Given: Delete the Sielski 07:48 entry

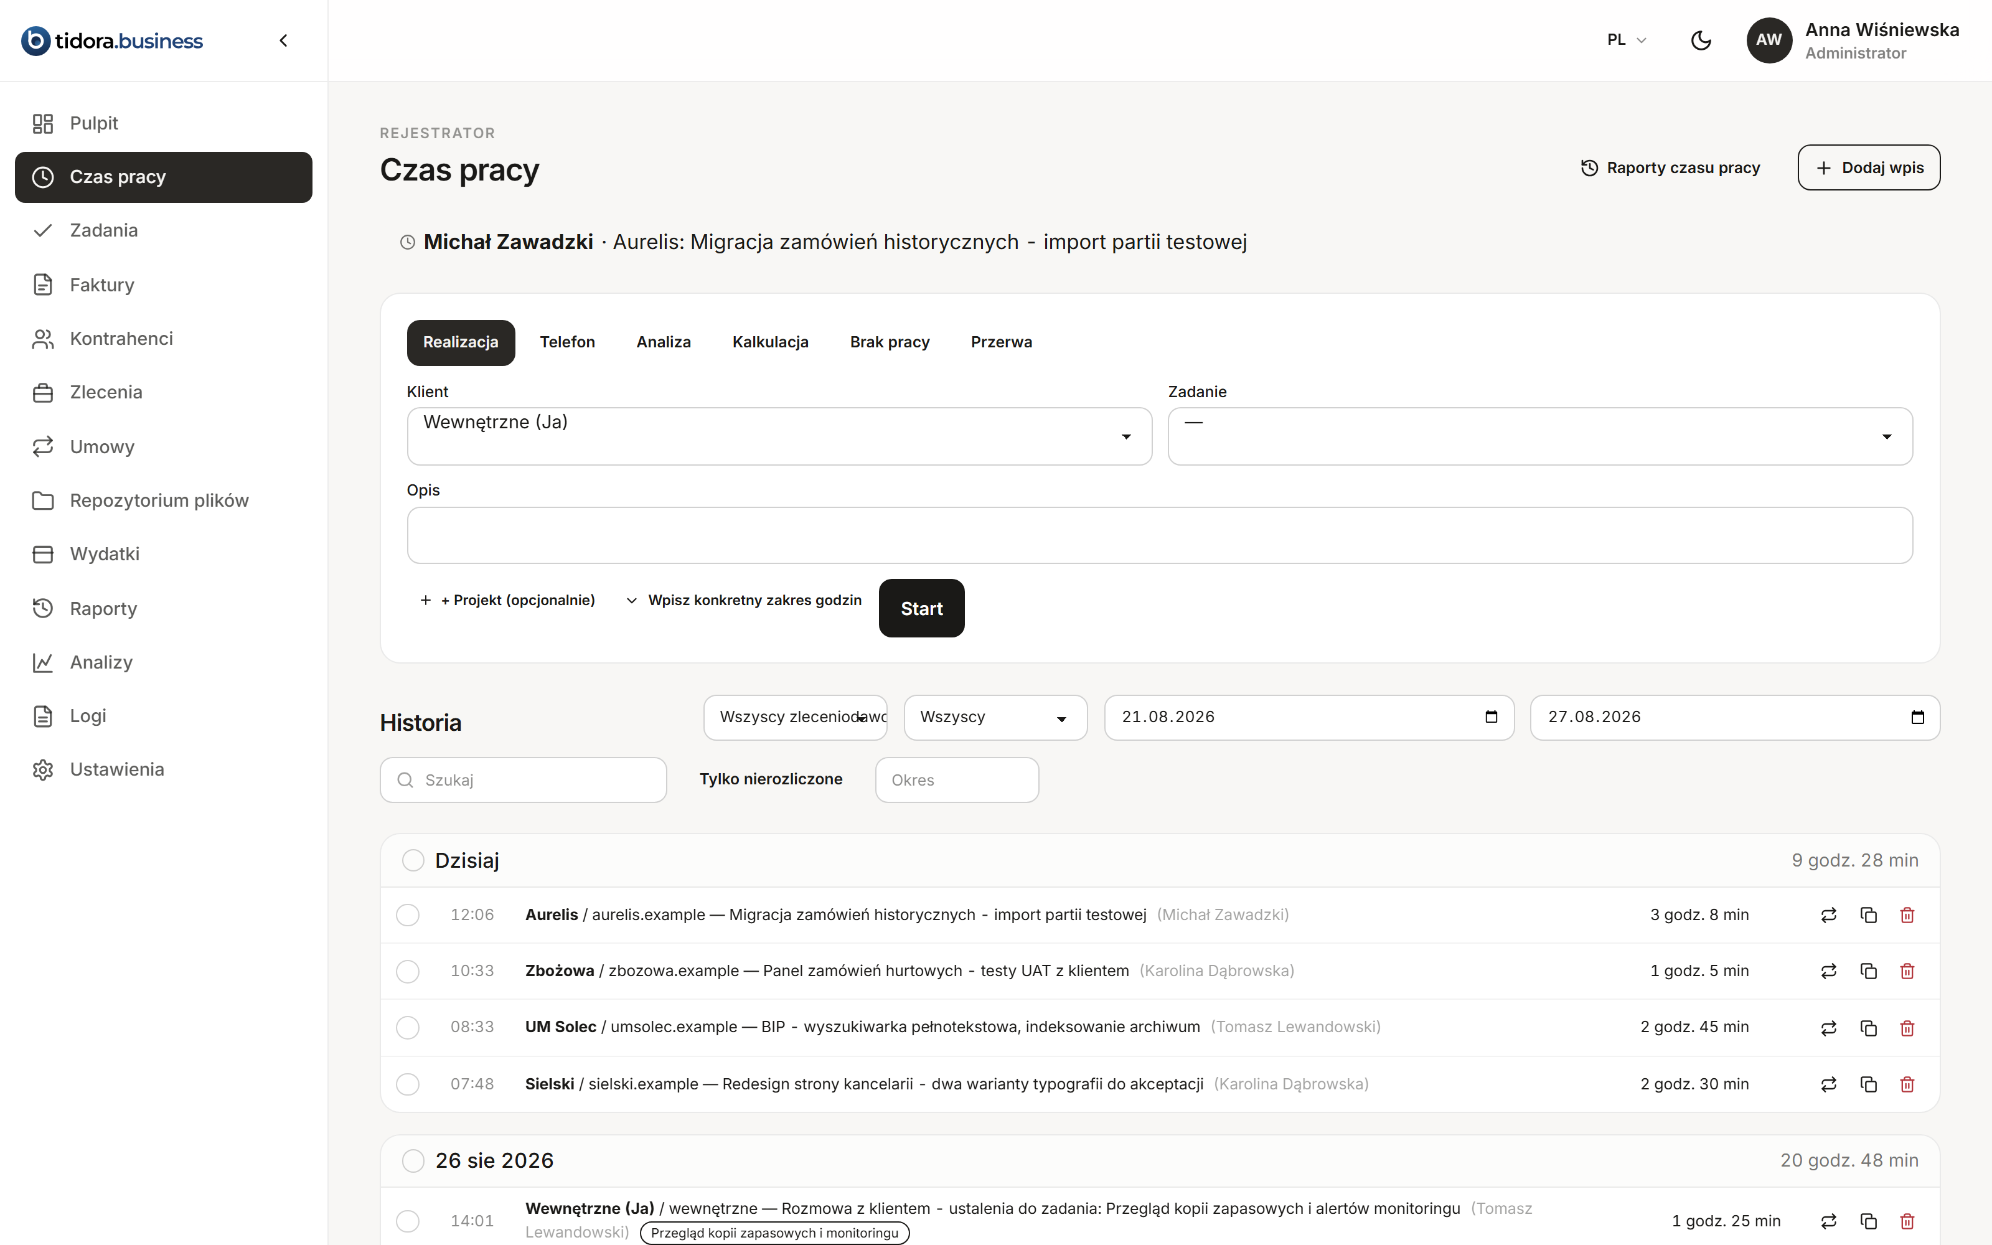Looking at the screenshot, I should [x=1906, y=1084].
